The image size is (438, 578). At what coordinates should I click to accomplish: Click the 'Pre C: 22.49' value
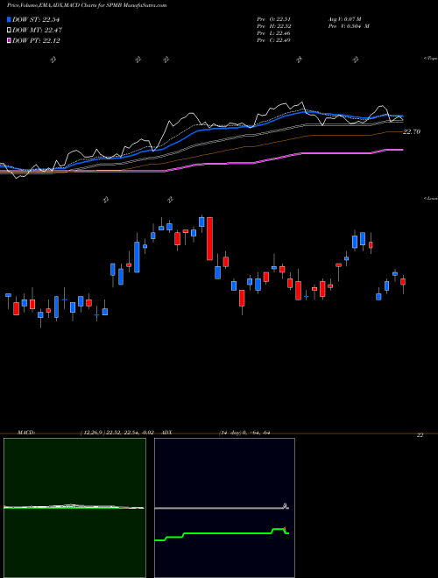273,40
